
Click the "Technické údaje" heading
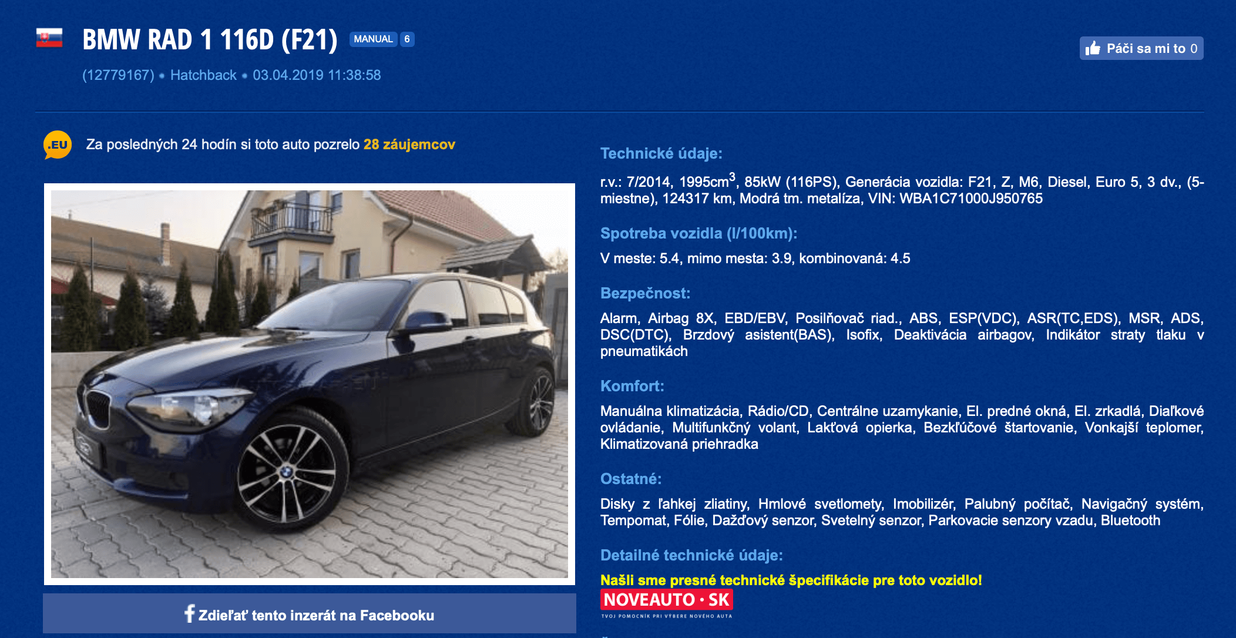(x=661, y=153)
